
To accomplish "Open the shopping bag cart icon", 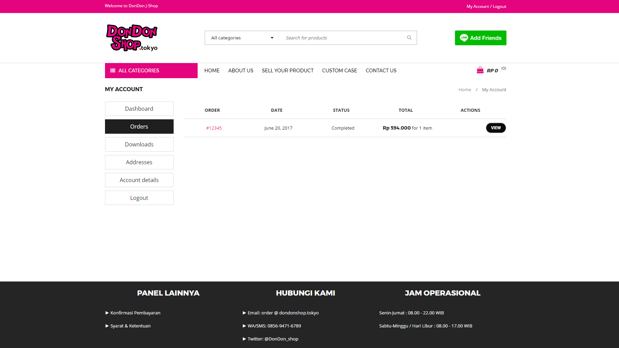I will tap(480, 70).
